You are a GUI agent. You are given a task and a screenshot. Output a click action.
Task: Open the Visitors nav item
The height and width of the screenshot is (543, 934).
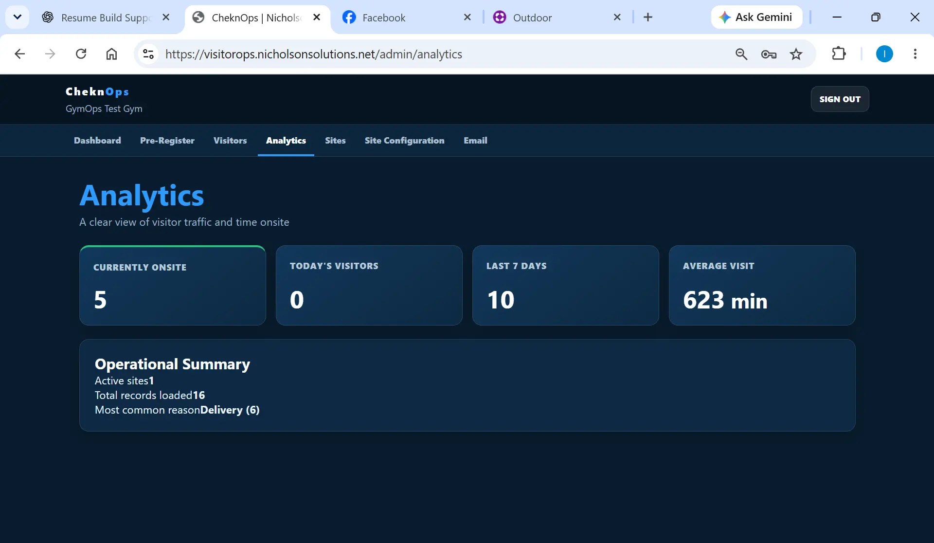(x=230, y=141)
